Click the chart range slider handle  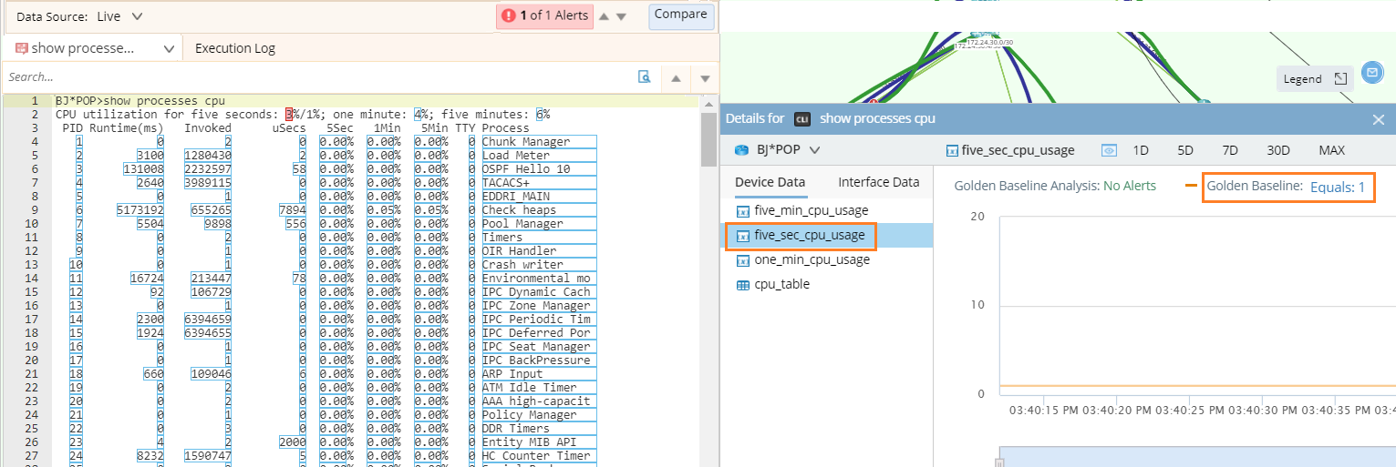click(999, 462)
